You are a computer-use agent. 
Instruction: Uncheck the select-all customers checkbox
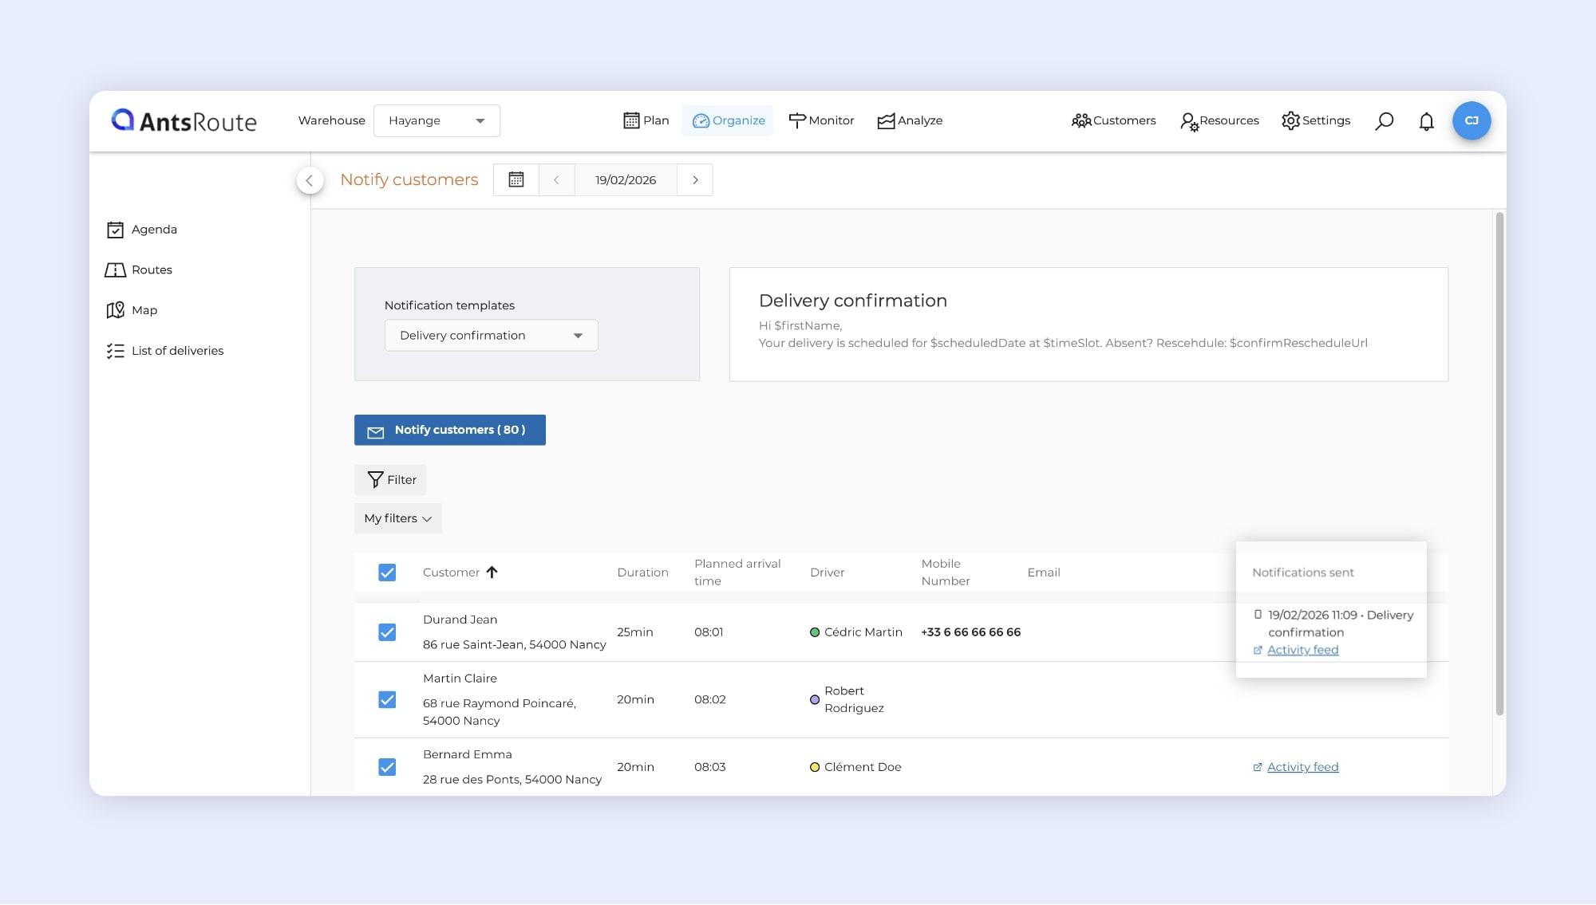(387, 573)
